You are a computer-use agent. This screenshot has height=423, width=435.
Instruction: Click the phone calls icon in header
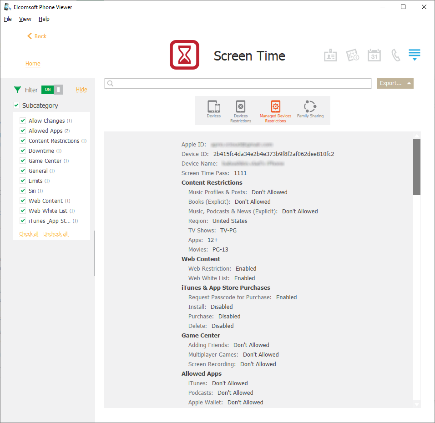tap(396, 55)
